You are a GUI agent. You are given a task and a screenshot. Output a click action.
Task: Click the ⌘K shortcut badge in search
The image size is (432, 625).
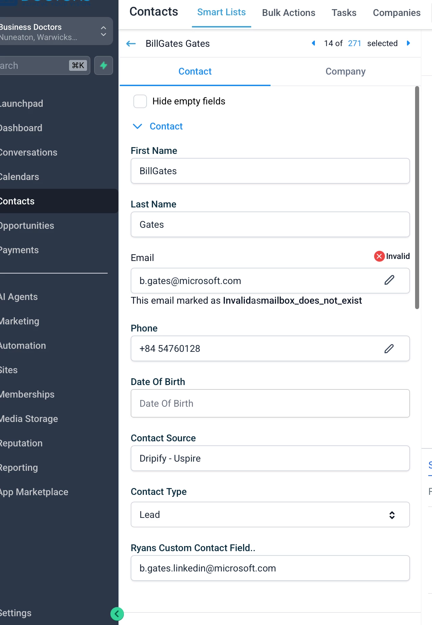[78, 65]
